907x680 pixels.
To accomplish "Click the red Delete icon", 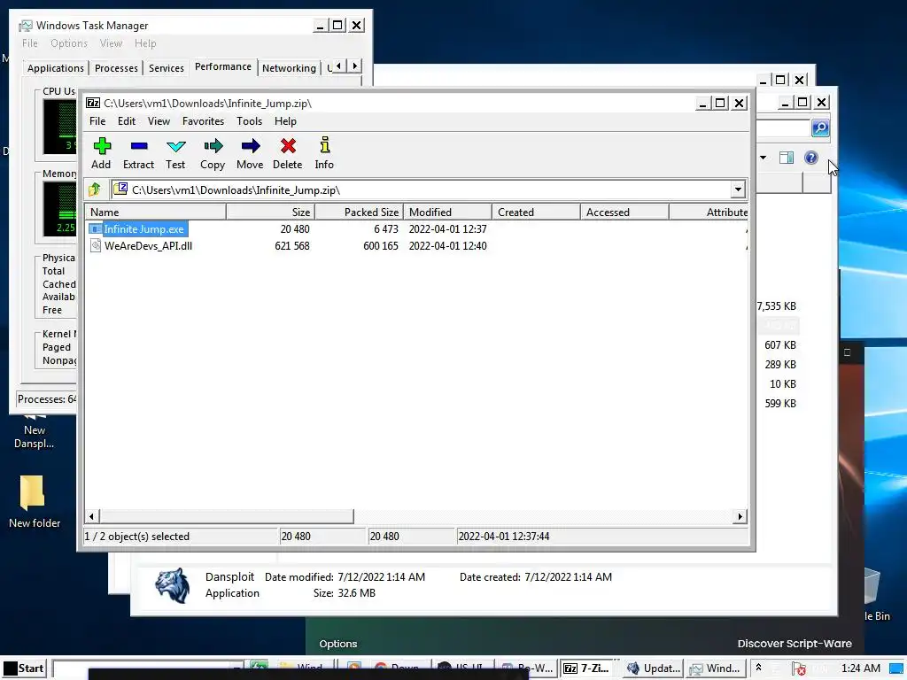I will click(288, 146).
